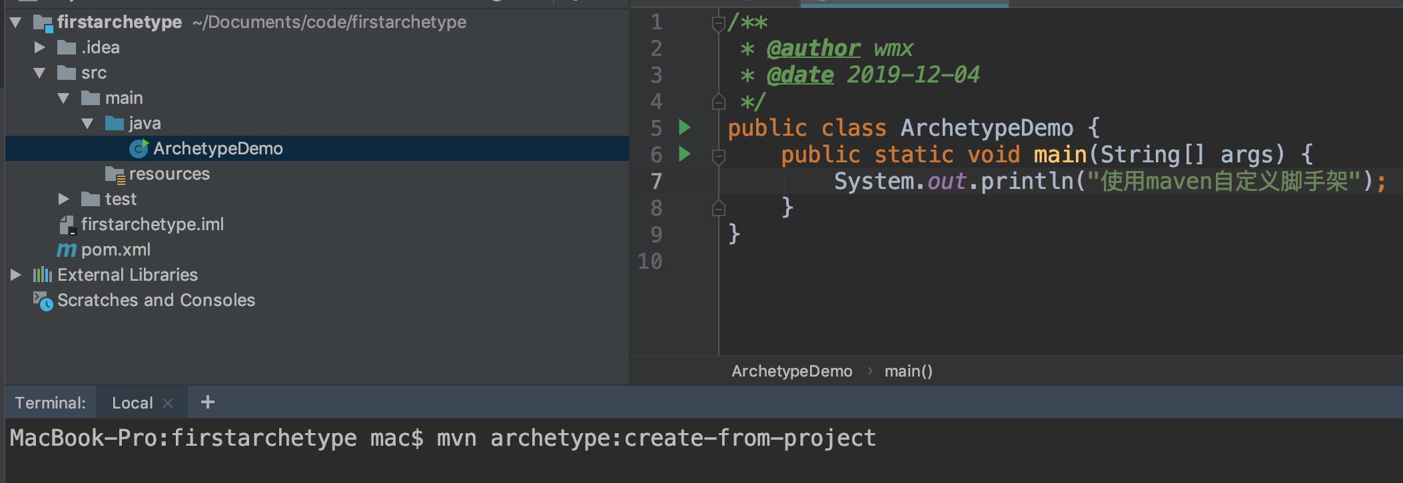Click the run arrow beside main method
1403x483 pixels.
[x=684, y=154]
